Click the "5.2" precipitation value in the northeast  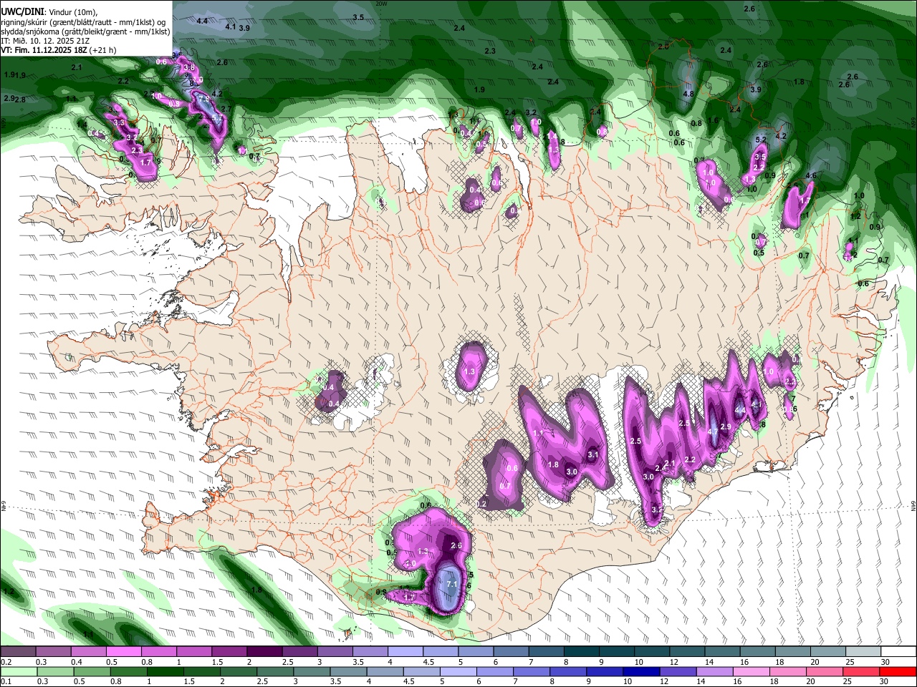pos(762,140)
